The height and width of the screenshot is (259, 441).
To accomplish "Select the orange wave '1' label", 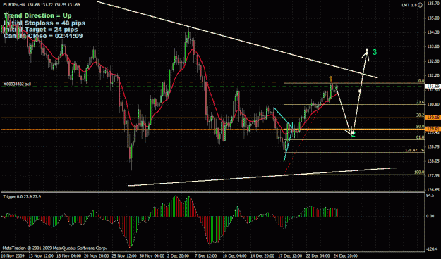I will click(331, 79).
